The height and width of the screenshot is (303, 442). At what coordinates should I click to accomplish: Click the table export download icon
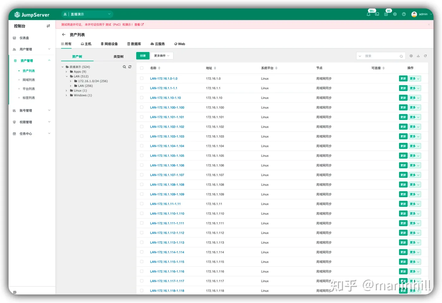click(418, 56)
